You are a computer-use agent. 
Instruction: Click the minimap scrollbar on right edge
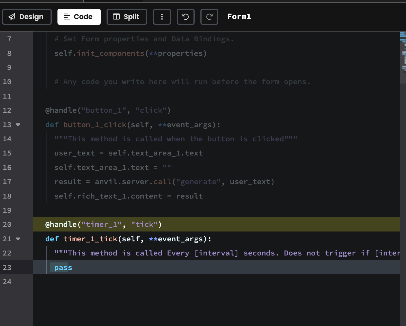click(x=403, y=58)
